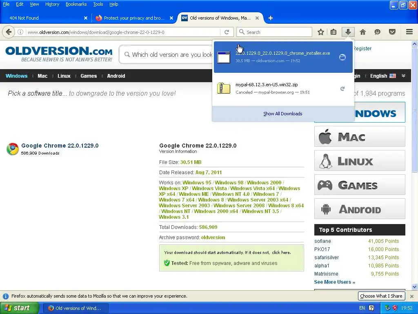Open the Windows nav item

click(x=16, y=76)
